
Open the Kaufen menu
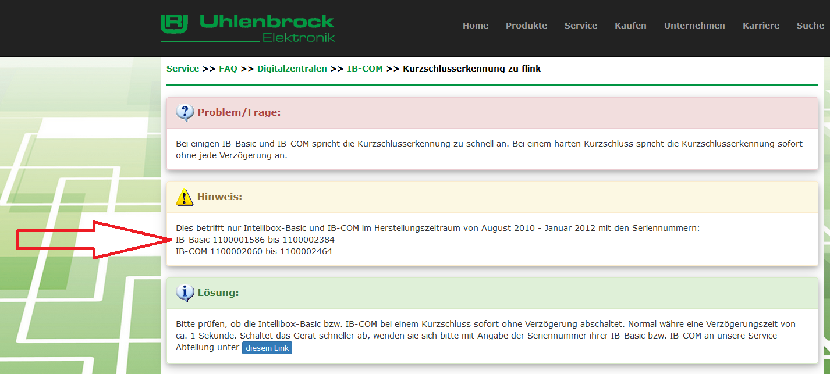630,26
